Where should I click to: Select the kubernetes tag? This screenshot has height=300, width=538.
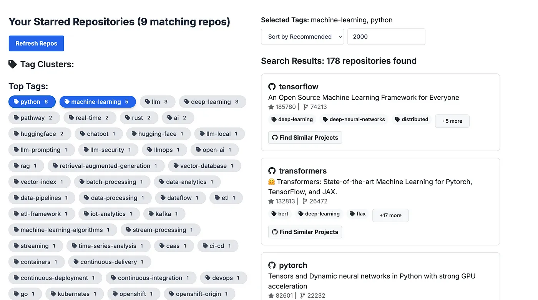click(x=75, y=294)
